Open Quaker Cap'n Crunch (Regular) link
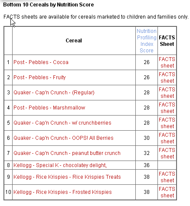The width and height of the screenshot is (190, 206). 54,93
